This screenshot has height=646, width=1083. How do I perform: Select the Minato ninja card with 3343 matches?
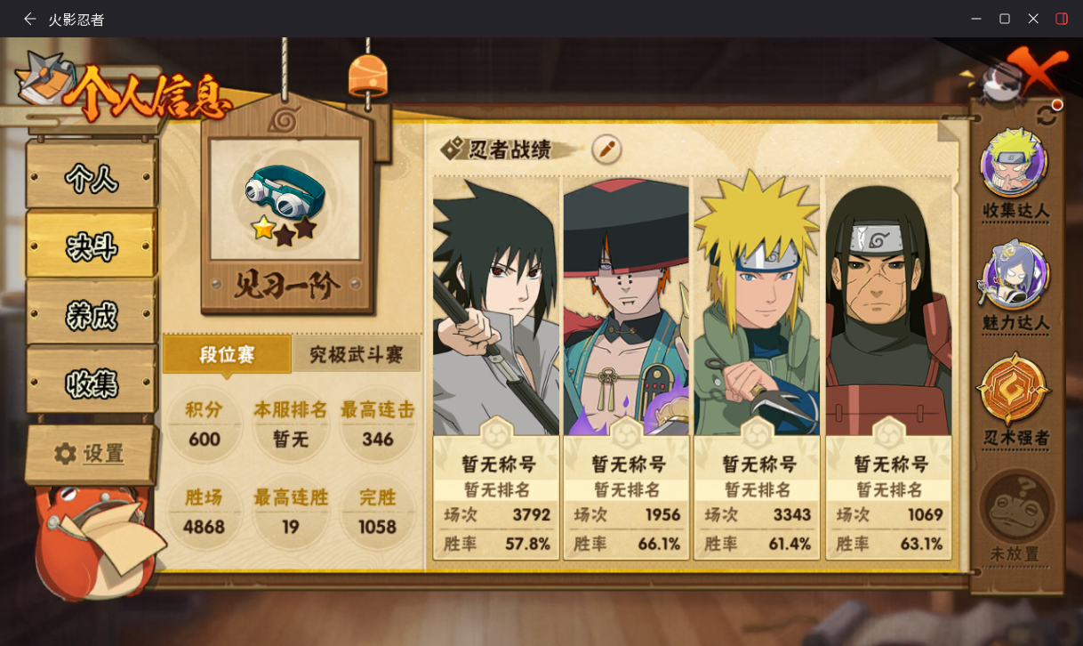click(758, 367)
